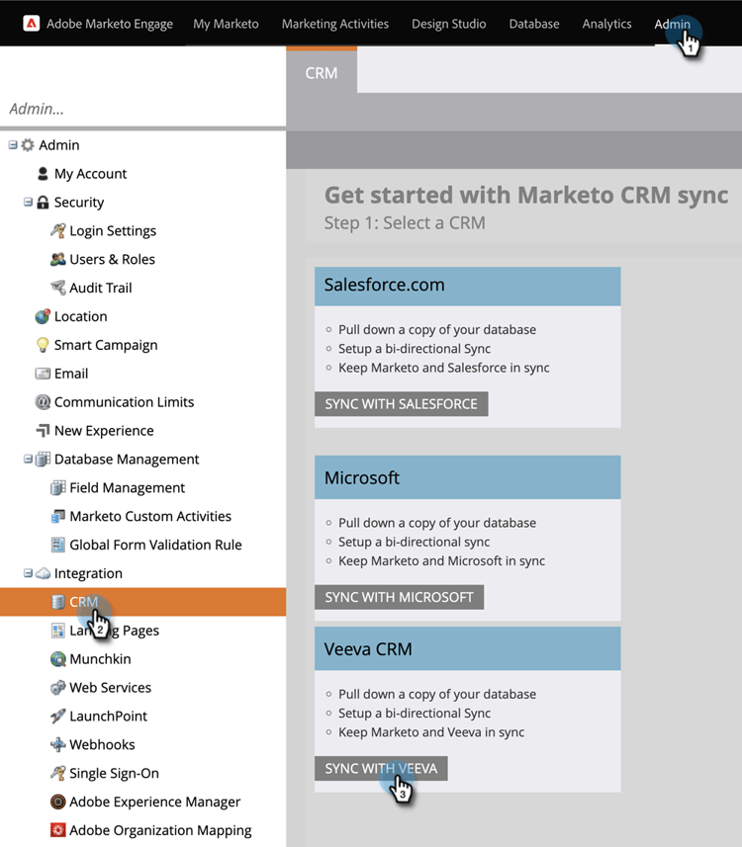Click the Webhooks icon in the sidebar
The width and height of the screenshot is (742, 847).
coord(58,745)
